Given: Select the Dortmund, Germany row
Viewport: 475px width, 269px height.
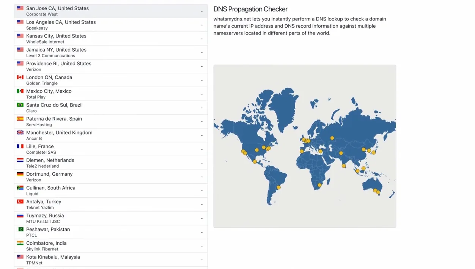Looking at the screenshot, I should coord(111,177).
